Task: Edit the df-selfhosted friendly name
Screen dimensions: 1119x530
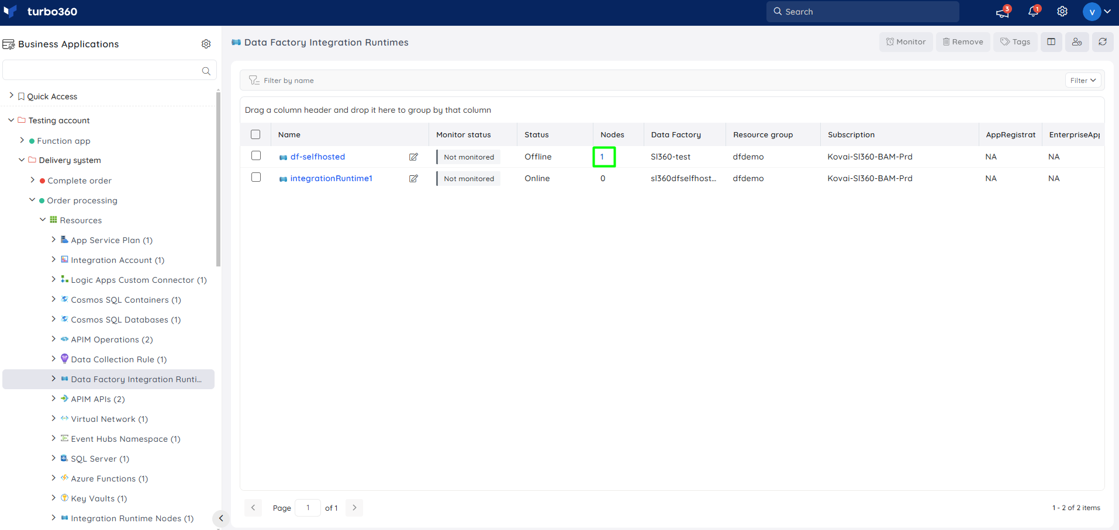Action: click(x=413, y=157)
